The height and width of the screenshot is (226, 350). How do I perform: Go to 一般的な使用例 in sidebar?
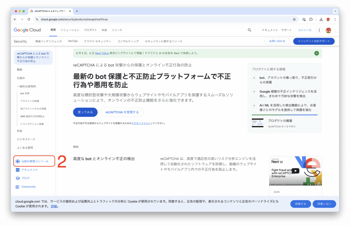point(26,86)
